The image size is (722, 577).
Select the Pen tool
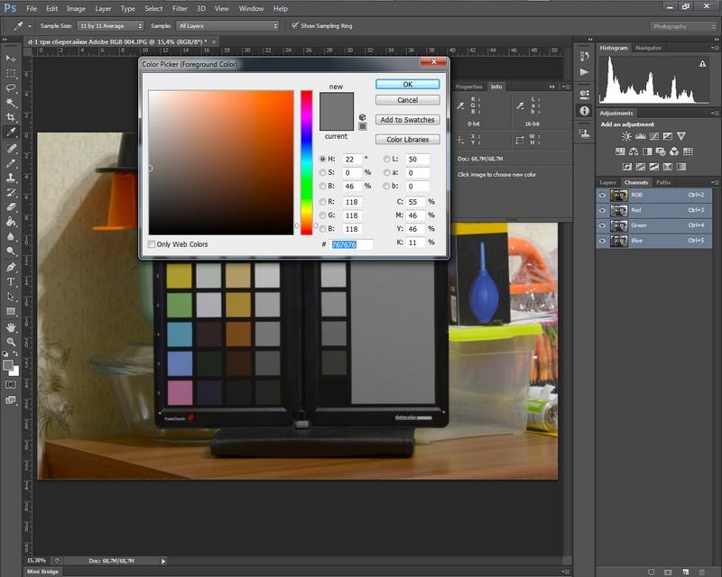tap(11, 267)
